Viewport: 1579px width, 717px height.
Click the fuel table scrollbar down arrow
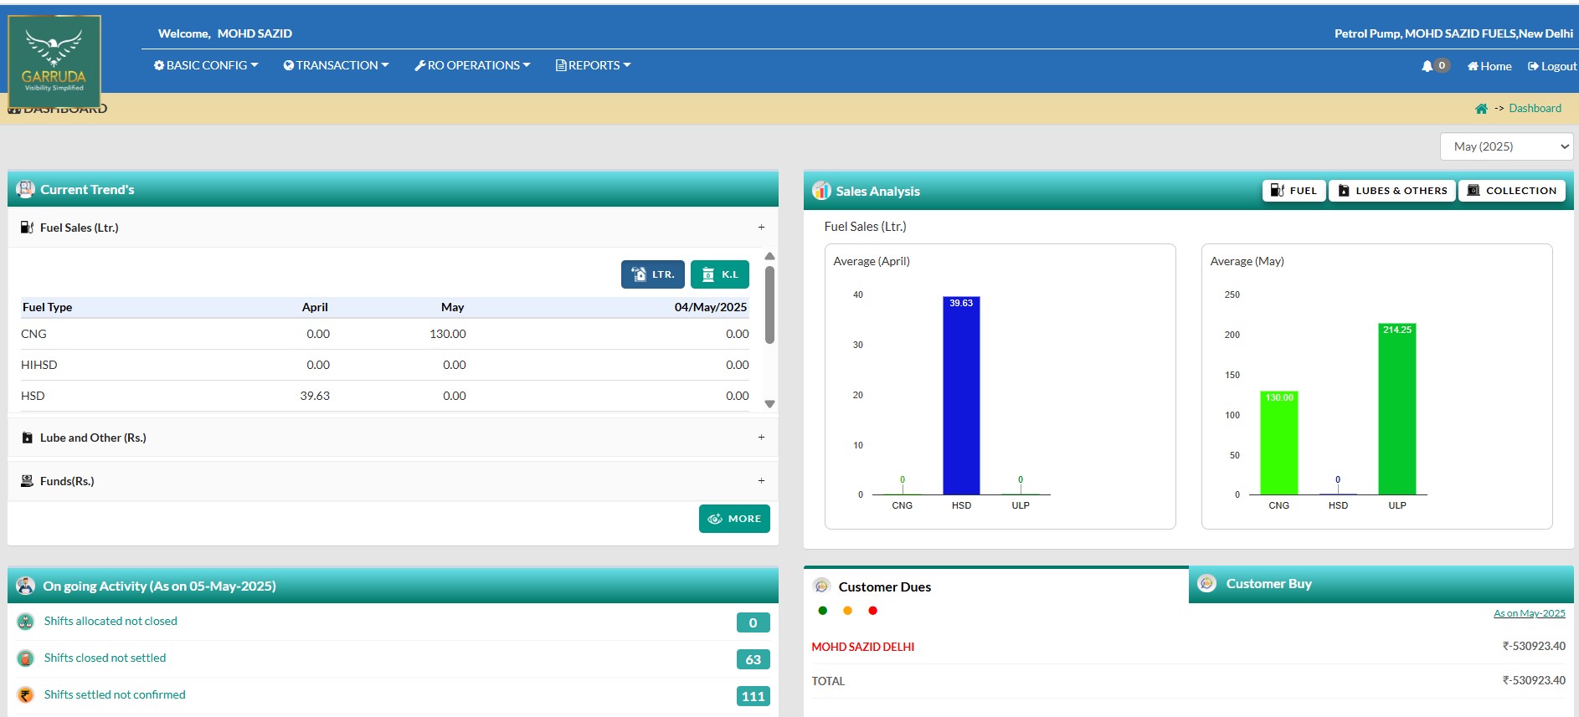point(769,404)
